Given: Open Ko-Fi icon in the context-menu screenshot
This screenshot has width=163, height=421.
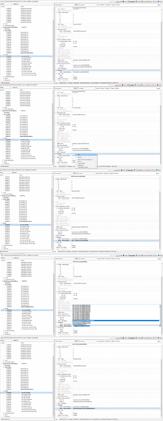Looking at the screenshot, I should pyautogui.click(x=154, y=85).
